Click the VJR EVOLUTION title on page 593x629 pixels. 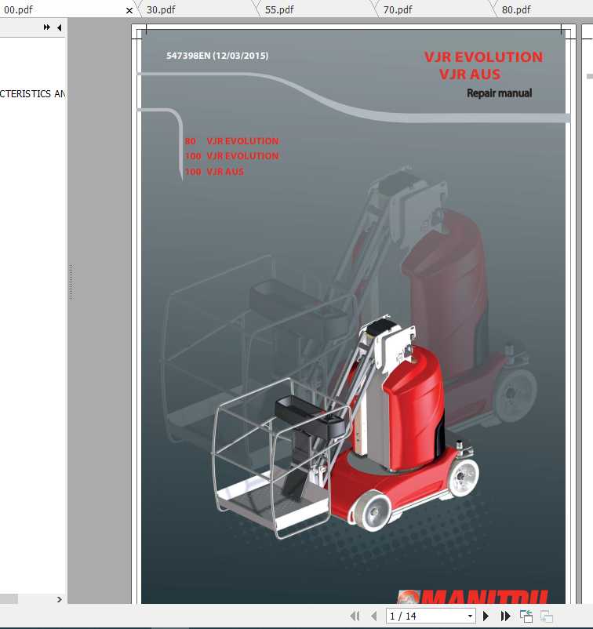483,57
